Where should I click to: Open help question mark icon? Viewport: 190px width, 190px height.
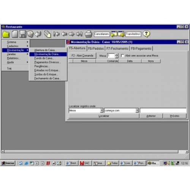(x=146, y=34)
